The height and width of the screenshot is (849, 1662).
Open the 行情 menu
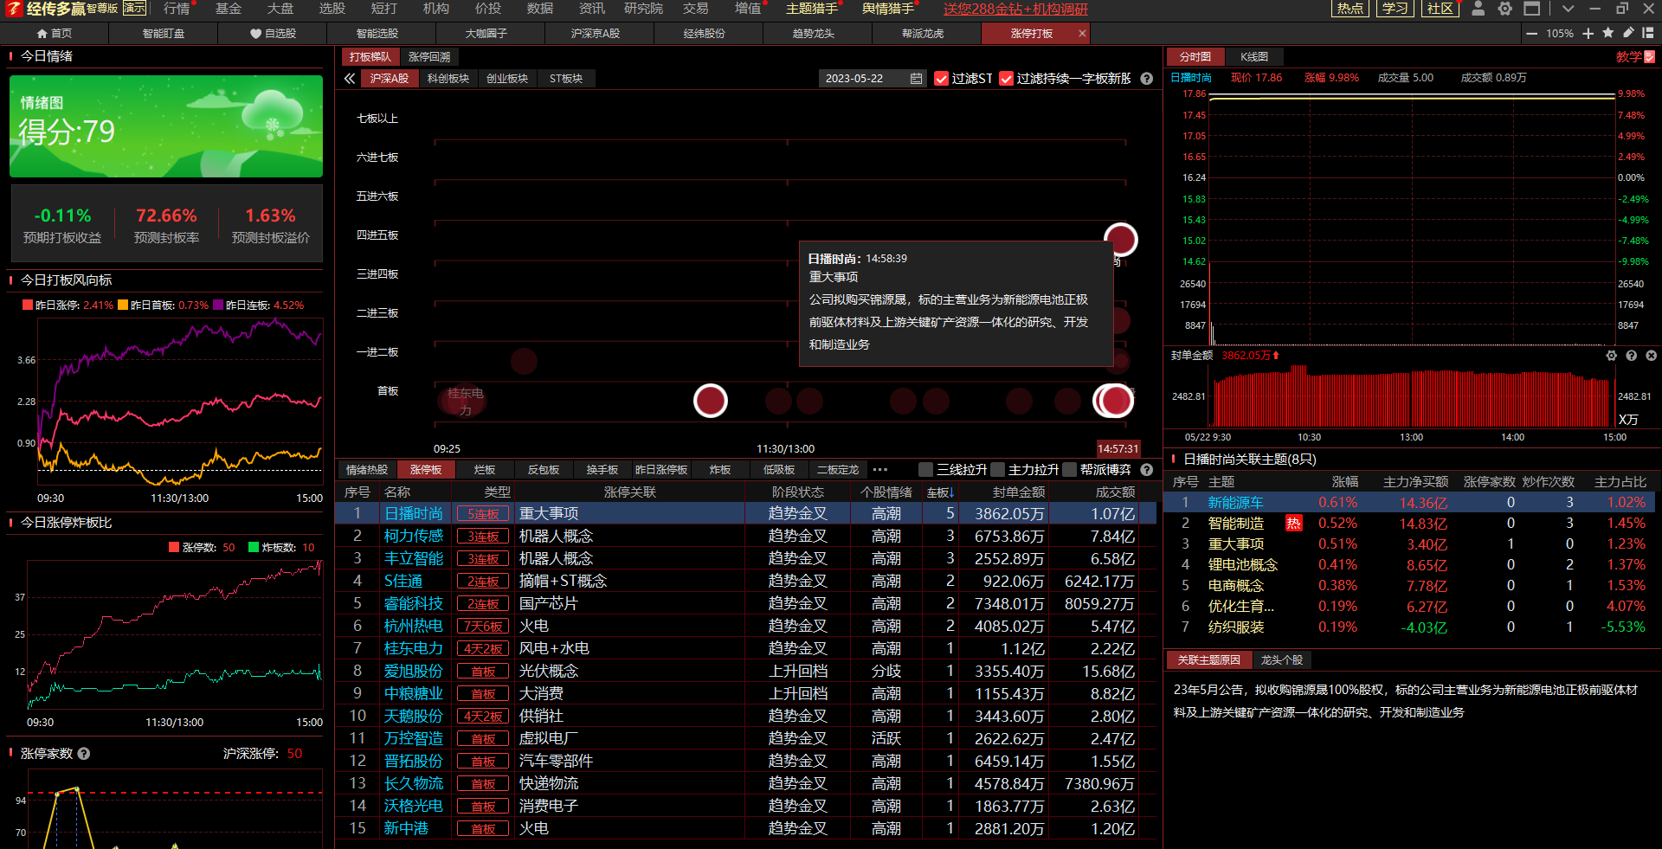click(177, 9)
